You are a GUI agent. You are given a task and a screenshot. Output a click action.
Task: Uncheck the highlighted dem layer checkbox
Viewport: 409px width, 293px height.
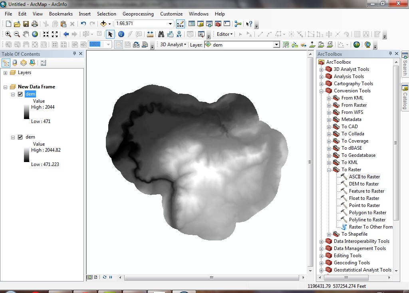pyautogui.click(x=20, y=94)
